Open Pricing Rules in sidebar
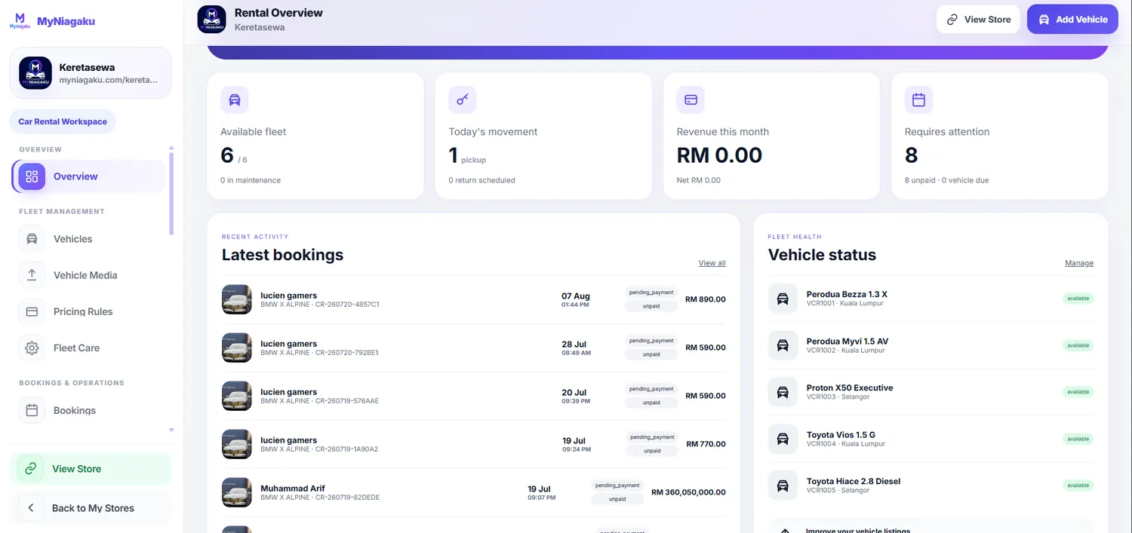Viewport: 1132px width, 533px height. [89, 311]
